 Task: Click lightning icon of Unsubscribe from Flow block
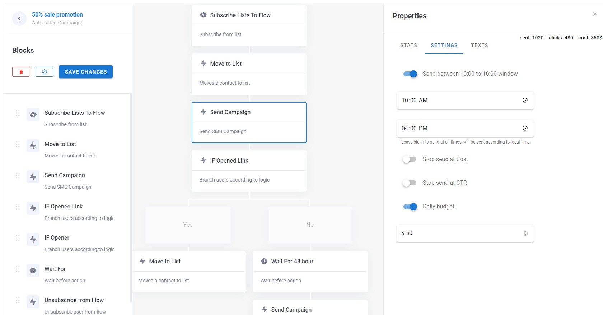point(33,302)
